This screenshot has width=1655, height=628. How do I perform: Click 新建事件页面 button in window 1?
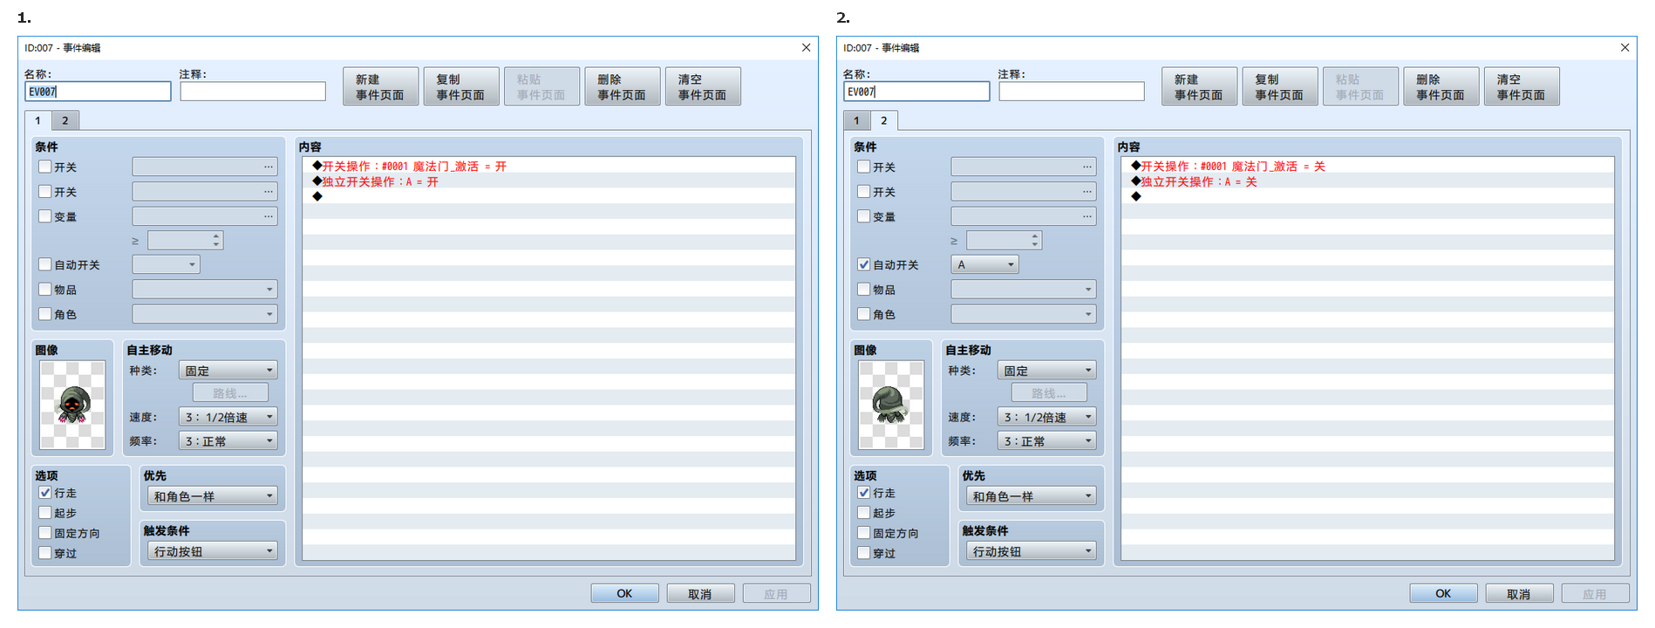[380, 86]
